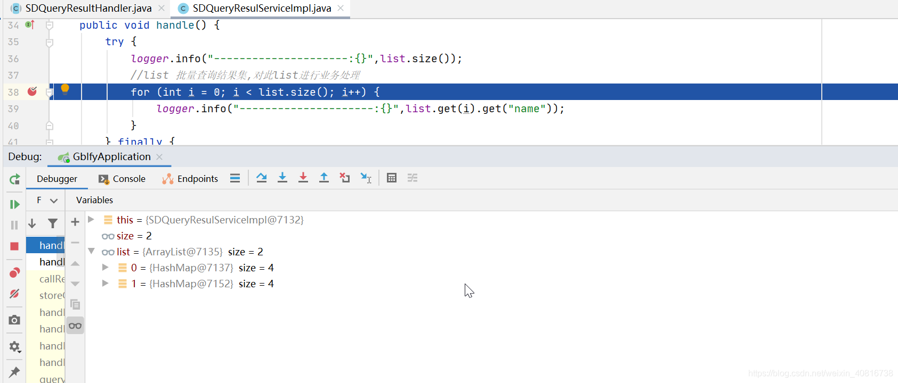
Task: Select the 'store(' stack frame
Action: tap(45, 295)
